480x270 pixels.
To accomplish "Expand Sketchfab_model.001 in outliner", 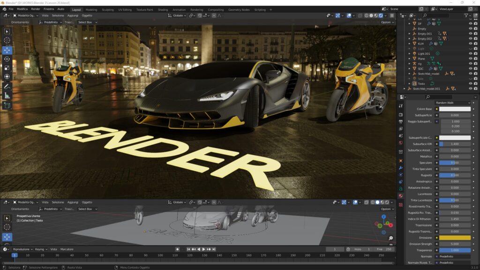I will [405, 89].
